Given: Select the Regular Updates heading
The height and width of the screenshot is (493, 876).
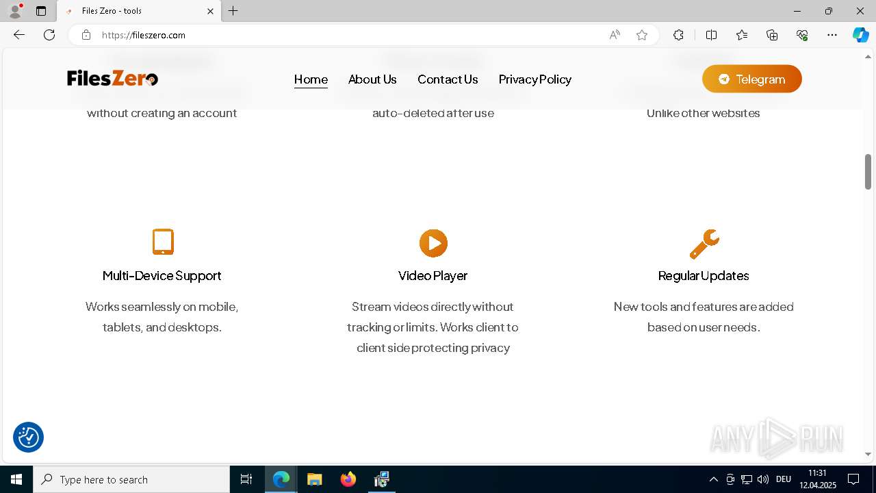Looking at the screenshot, I should point(704,276).
